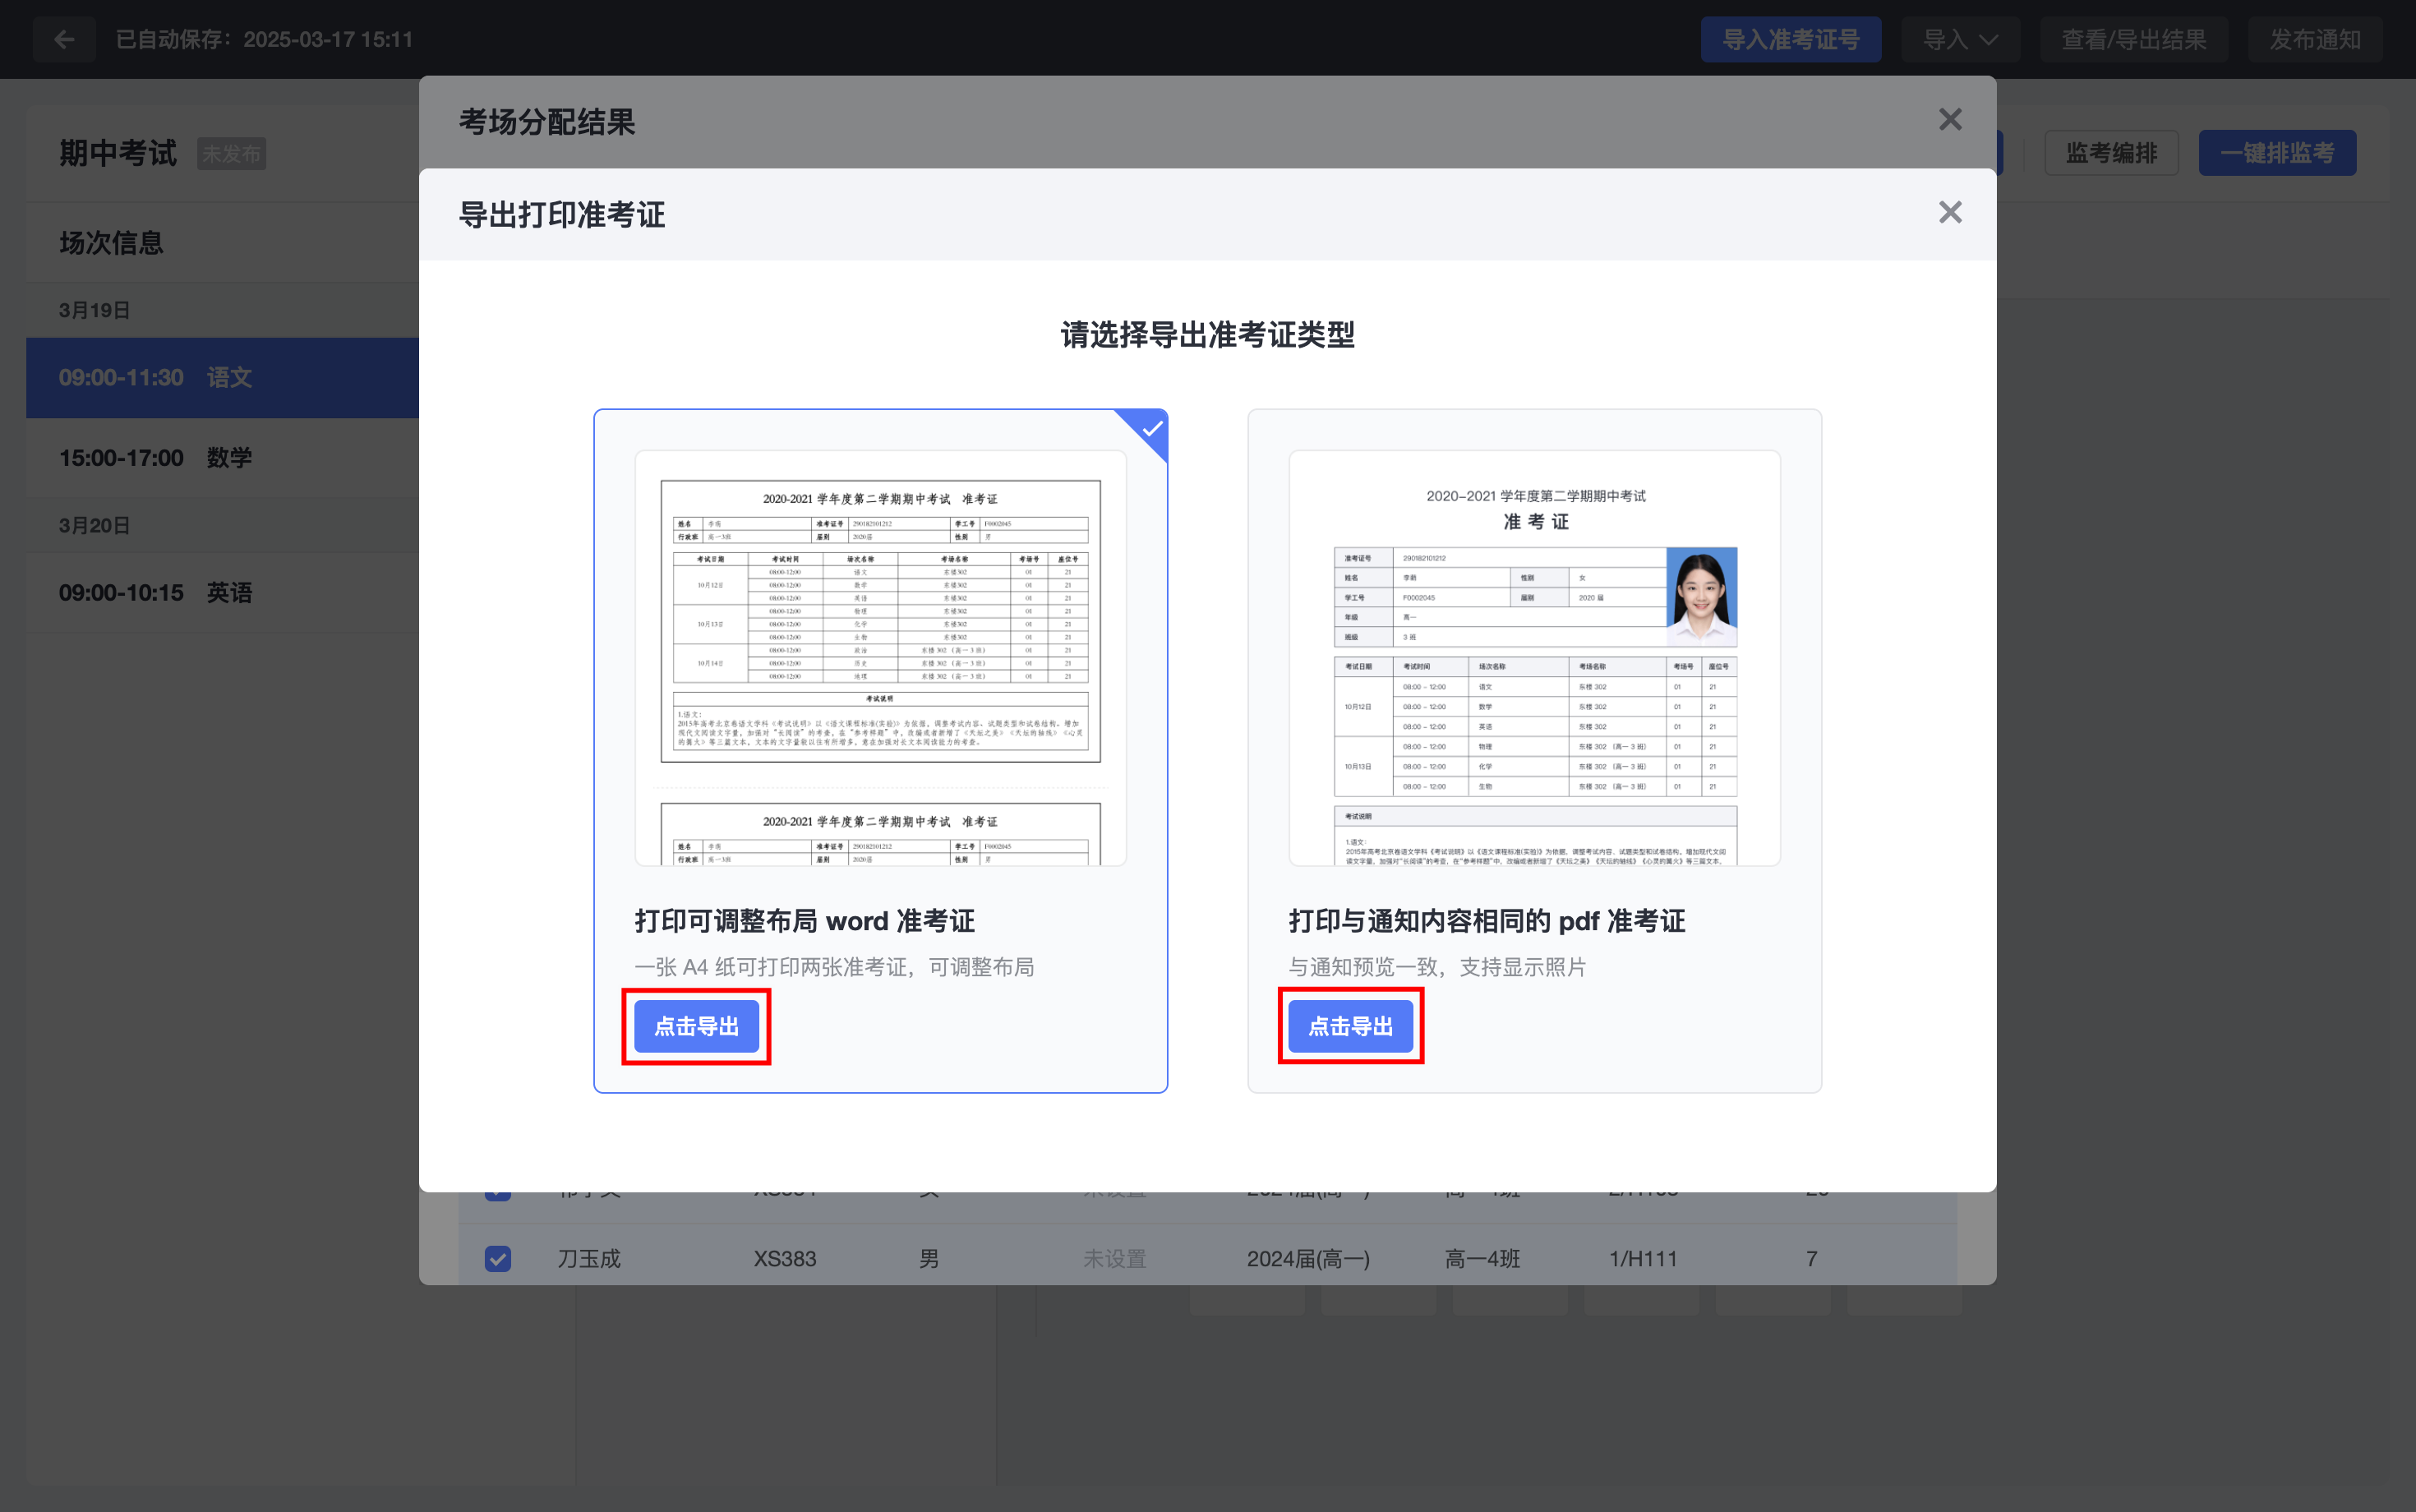Click the 场次信息 heading
This screenshot has height=1512, width=2416.
(111, 243)
